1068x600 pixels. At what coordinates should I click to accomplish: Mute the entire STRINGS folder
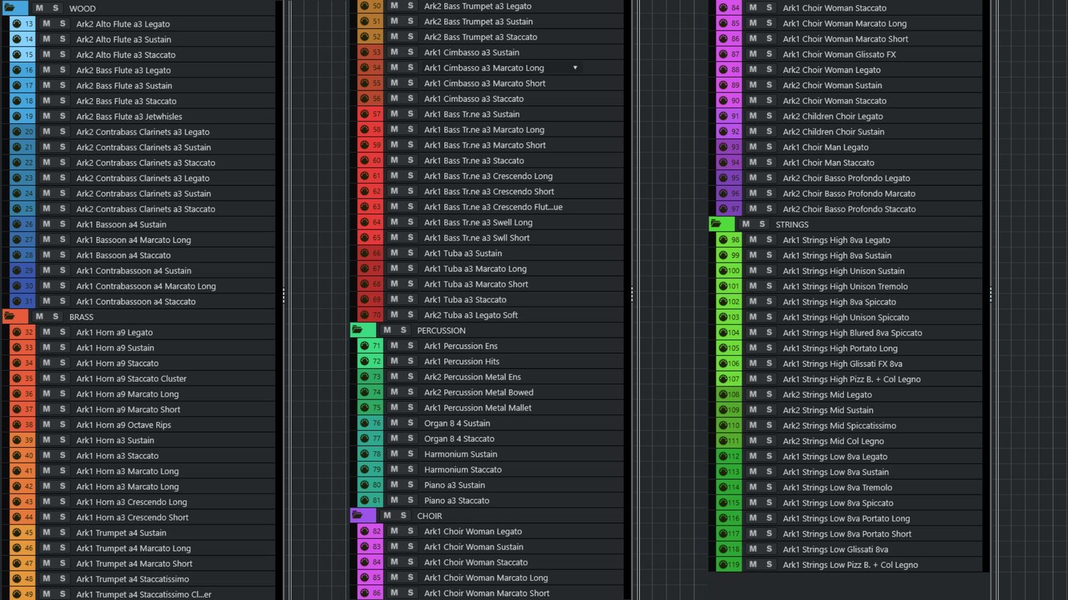(x=746, y=224)
